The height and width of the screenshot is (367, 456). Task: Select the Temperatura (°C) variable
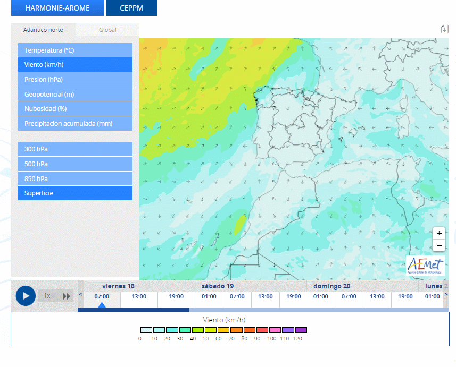(75, 50)
